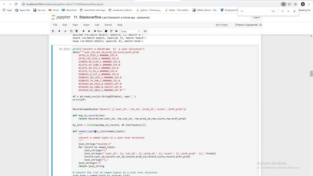Open the laborChart bookmark

point(69,10)
